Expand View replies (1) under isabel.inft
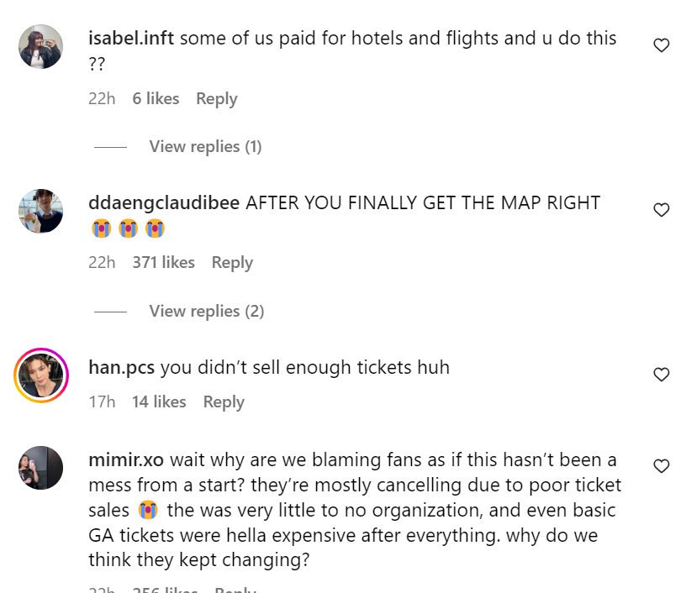The width and height of the screenshot is (681, 593). coord(205,146)
